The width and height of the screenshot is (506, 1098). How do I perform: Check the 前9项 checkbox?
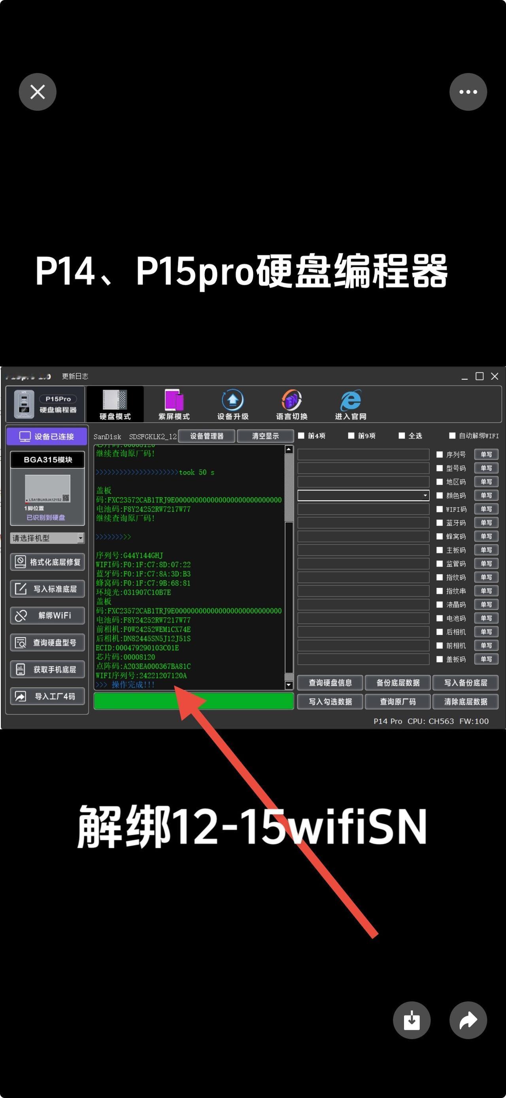(x=351, y=435)
